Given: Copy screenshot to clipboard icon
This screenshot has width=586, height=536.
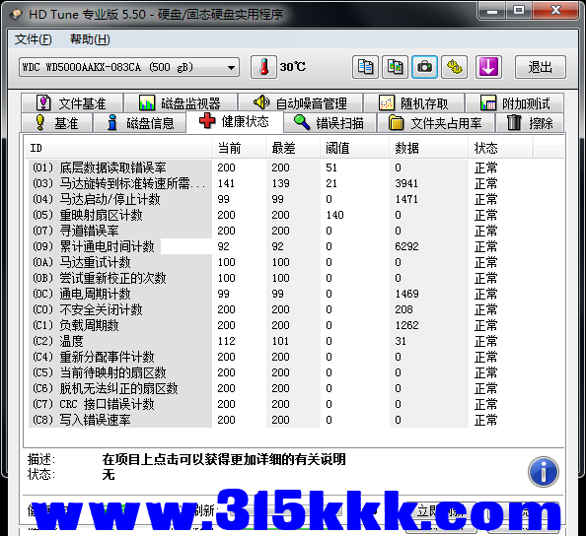Looking at the screenshot, I should pos(395,67).
